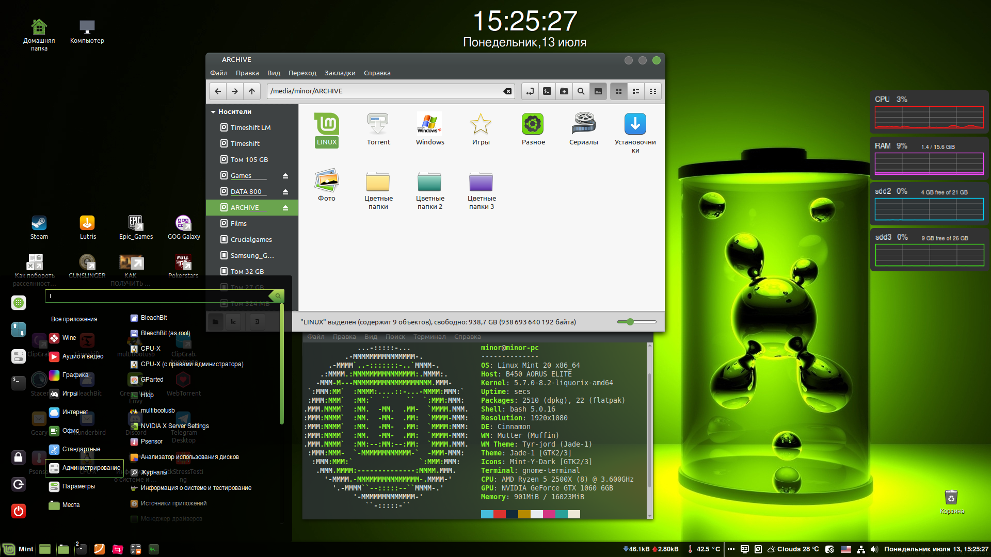The height and width of the screenshot is (557, 991).
Task: Click the new folder toolbar icon
Action: click(x=564, y=91)
